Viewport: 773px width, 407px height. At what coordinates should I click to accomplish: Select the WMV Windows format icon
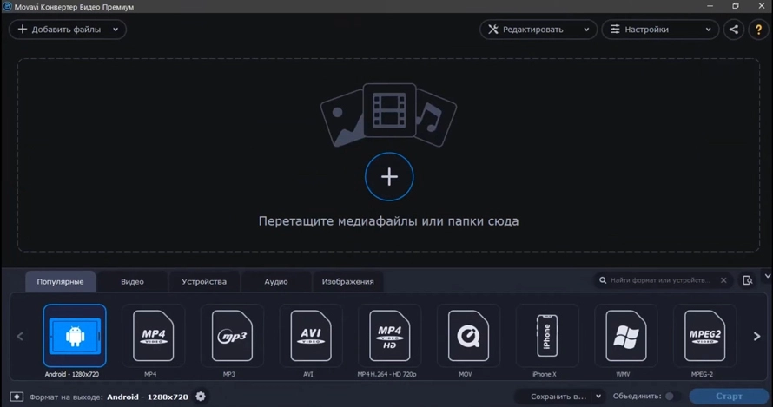626,336
